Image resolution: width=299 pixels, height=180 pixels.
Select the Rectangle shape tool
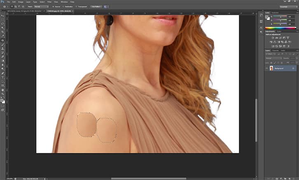point(2,85)
